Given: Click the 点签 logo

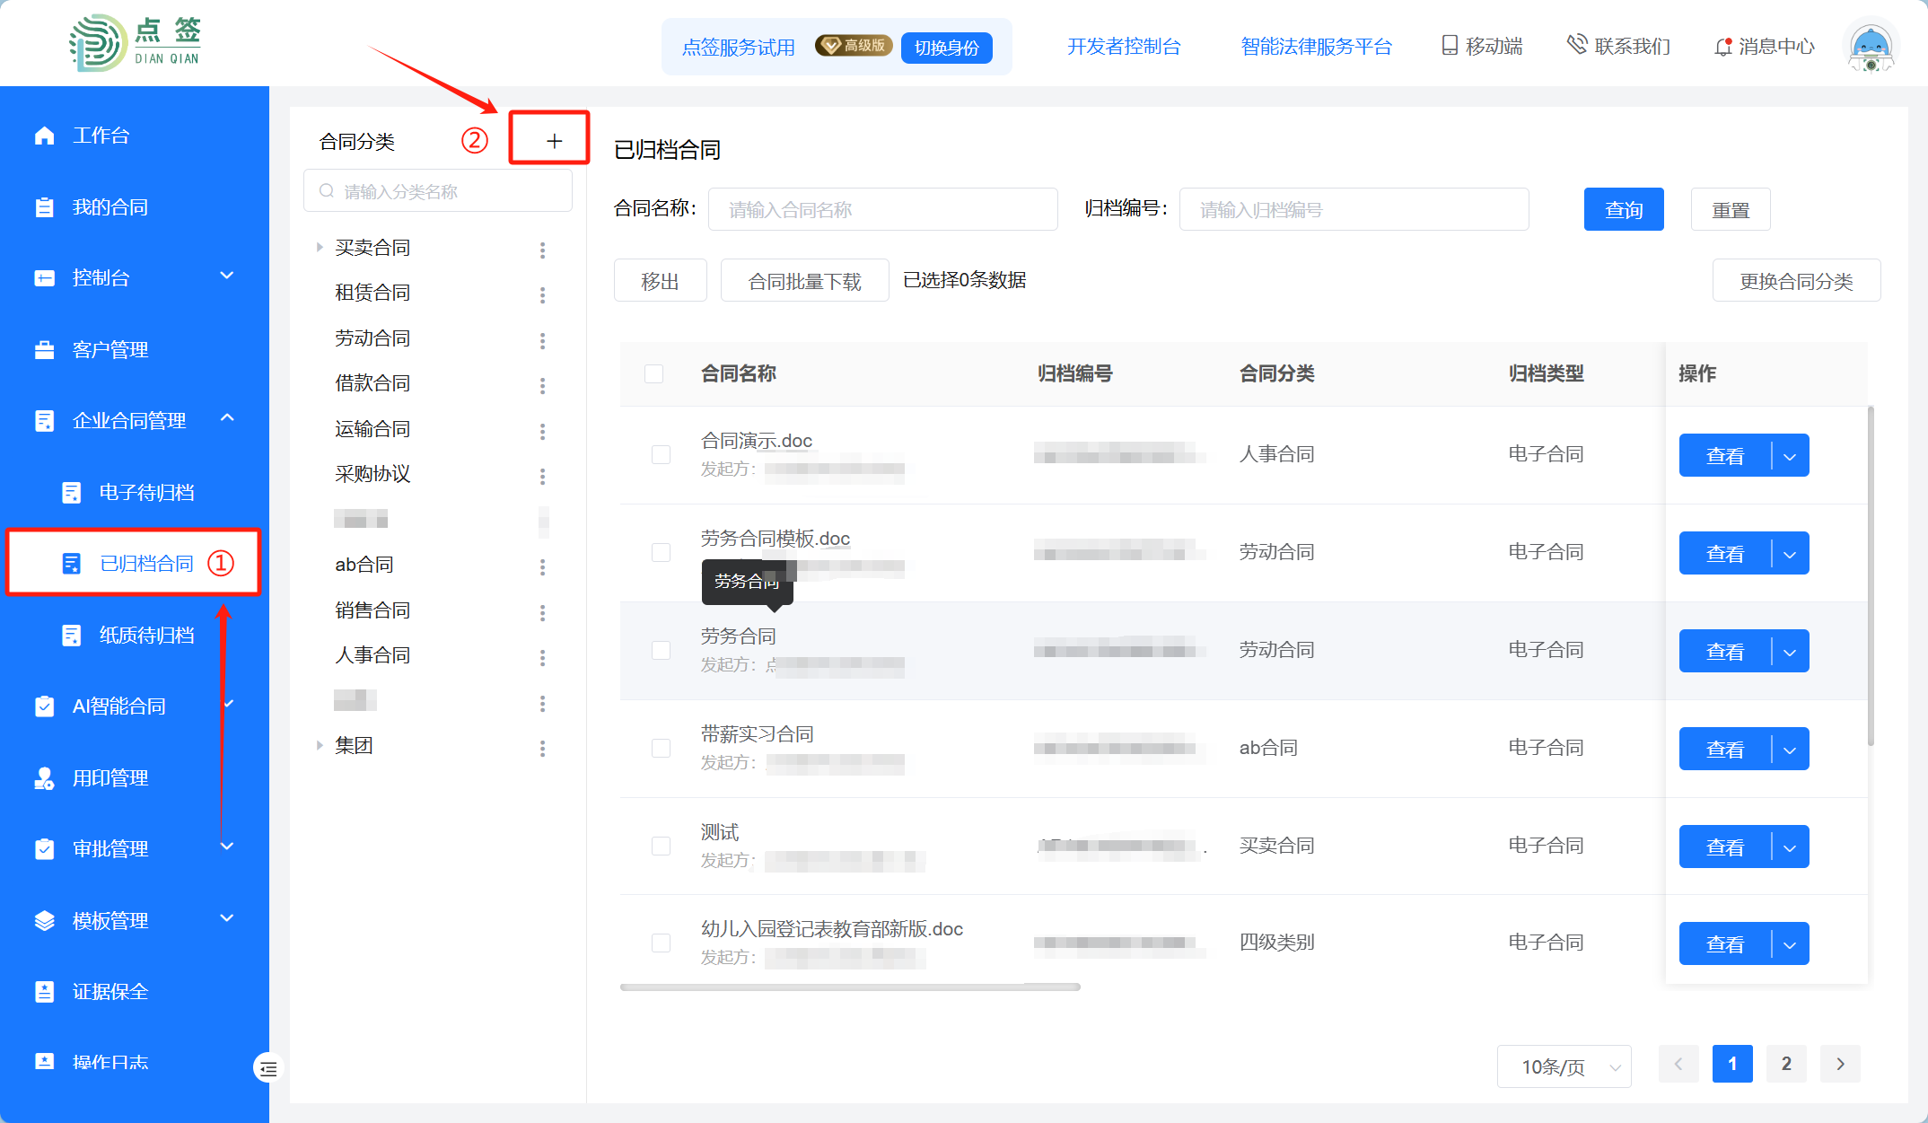Looking at the screenshot, I should tap(136, 43).
